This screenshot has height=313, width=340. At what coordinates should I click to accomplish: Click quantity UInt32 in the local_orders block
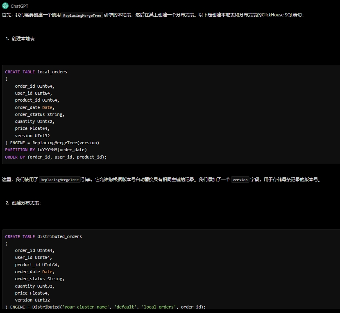(35, 121)
